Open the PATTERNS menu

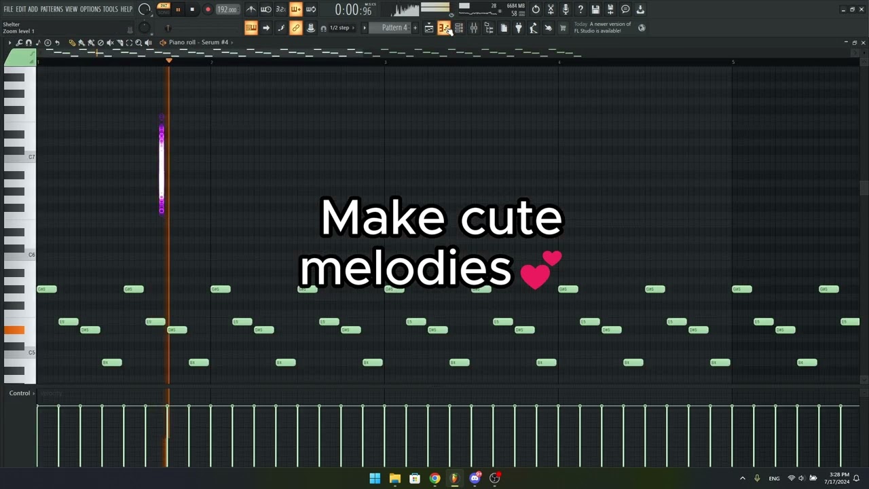coord(52,10)
